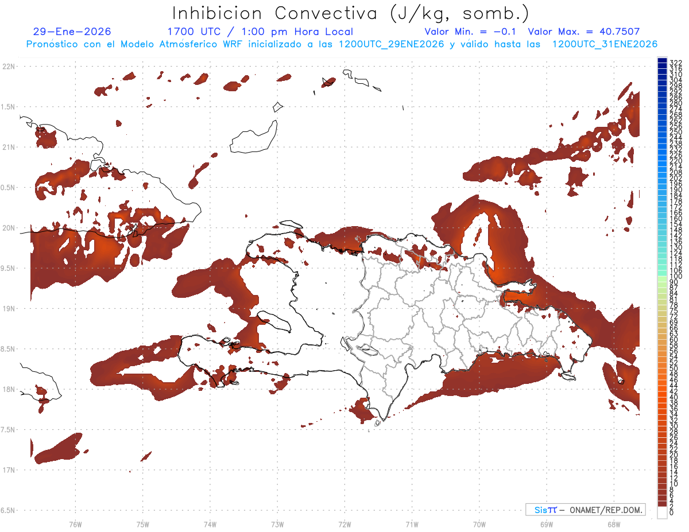Click the '7.5N' latitude label
This screenshot has width=689, height=532.
tap(9, 429)
